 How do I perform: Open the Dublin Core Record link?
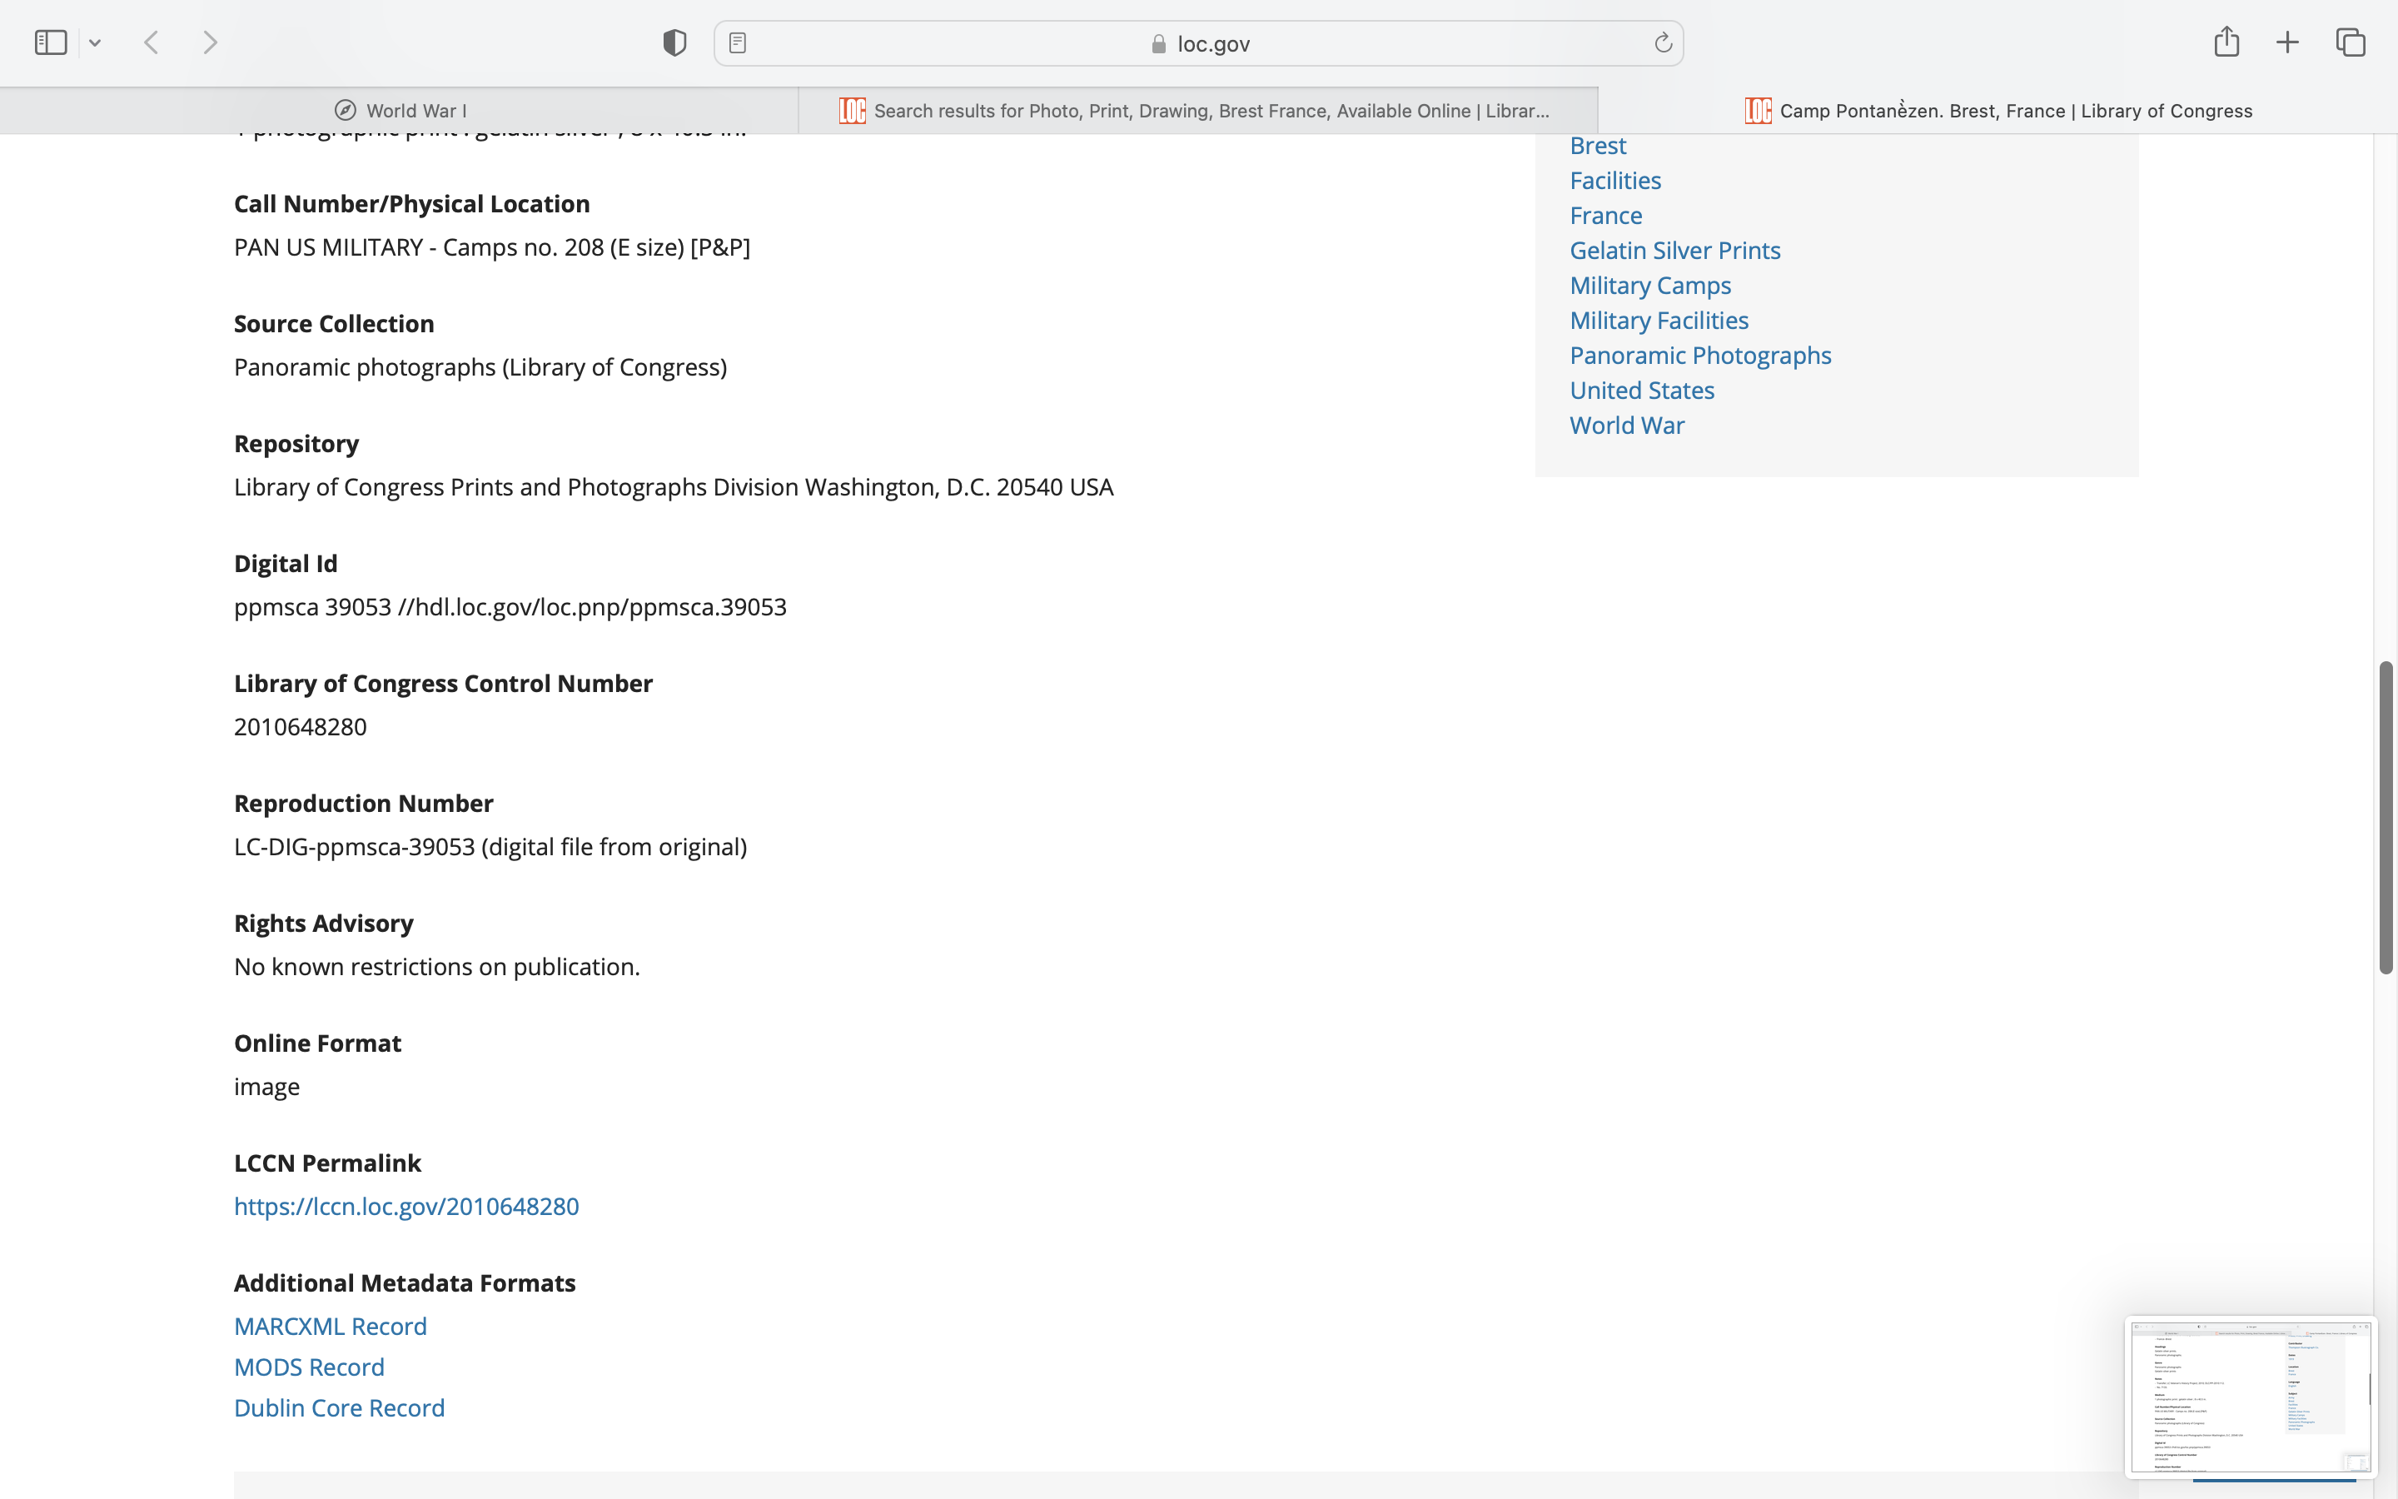coord(339,1407)
